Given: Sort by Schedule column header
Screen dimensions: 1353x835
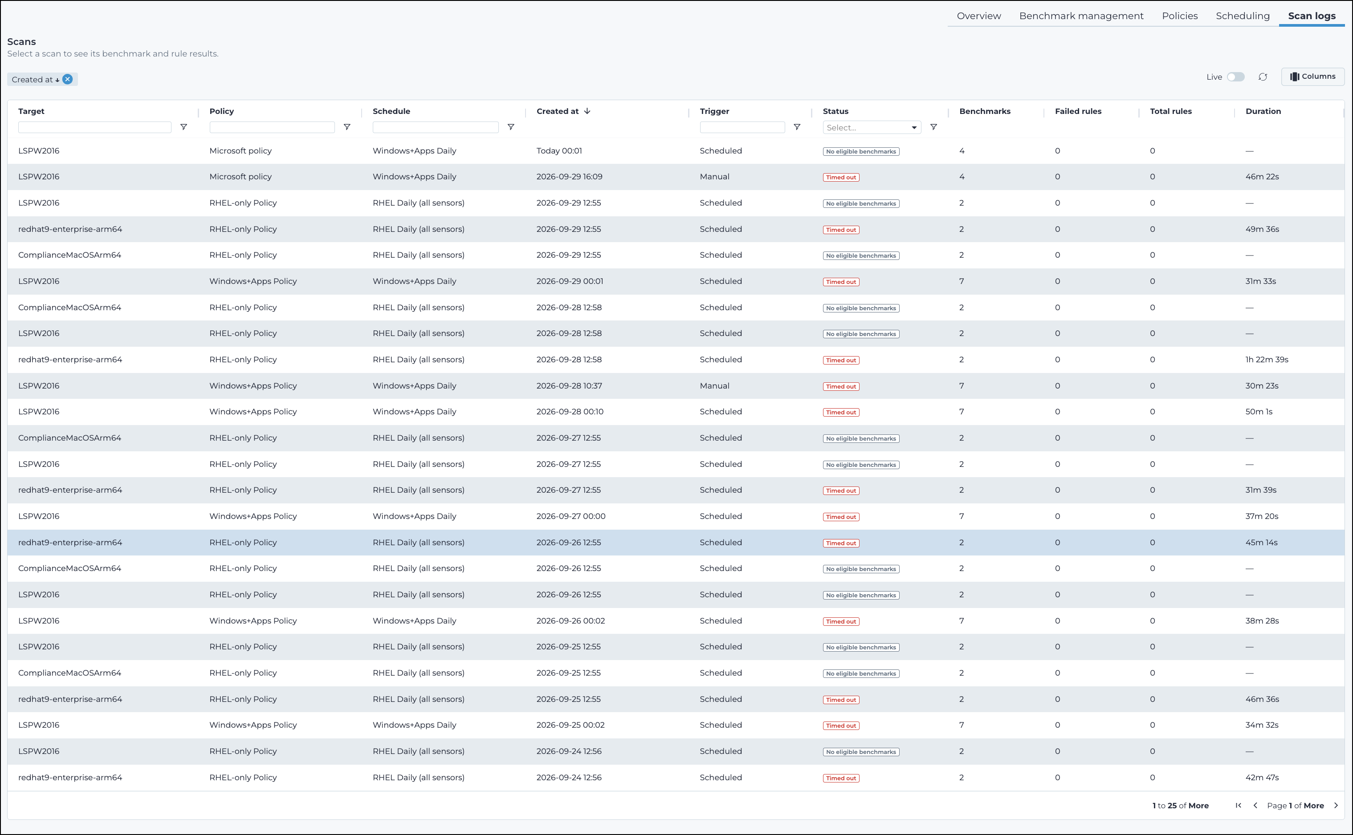Looking at the screenshot, I should point(391,111).
